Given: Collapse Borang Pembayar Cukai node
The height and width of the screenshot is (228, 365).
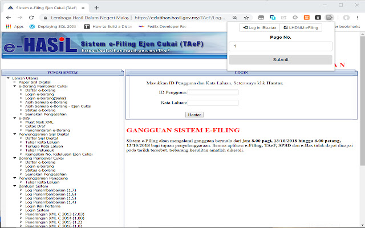Looking at the screenshot, I should (x=15, y=158).
